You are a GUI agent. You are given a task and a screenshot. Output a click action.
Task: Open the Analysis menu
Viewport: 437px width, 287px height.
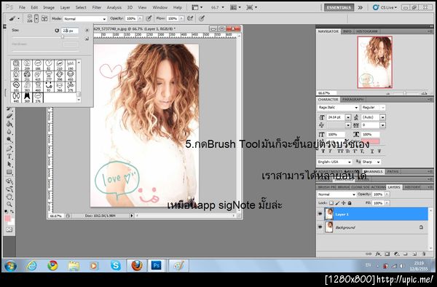tap(114, 7)
